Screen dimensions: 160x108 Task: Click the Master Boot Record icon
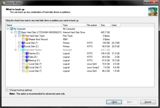(x=27, y=39)
